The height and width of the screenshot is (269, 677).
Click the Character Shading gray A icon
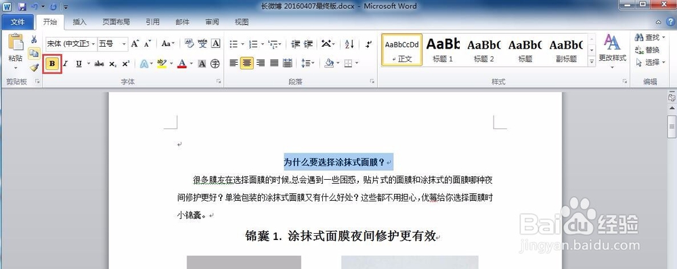[202, 64]
